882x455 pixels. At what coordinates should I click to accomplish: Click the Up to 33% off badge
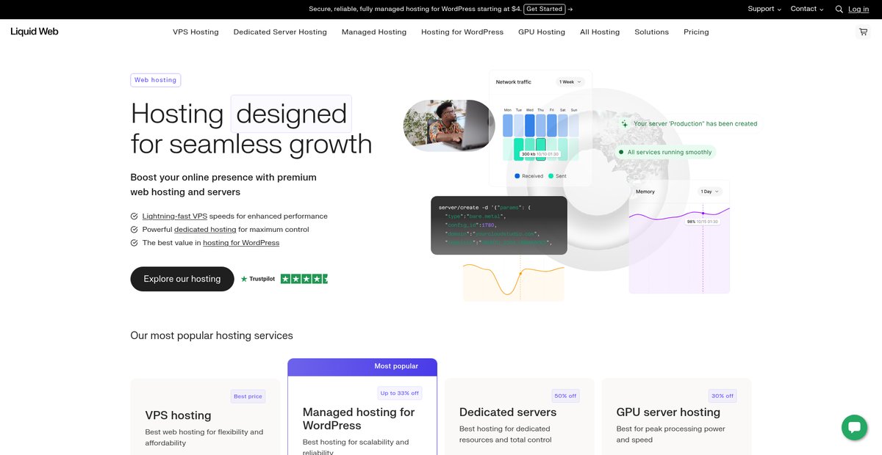pos(400,393)
